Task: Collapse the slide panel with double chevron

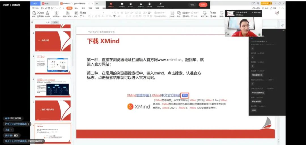Action: [x=32, y=22]
